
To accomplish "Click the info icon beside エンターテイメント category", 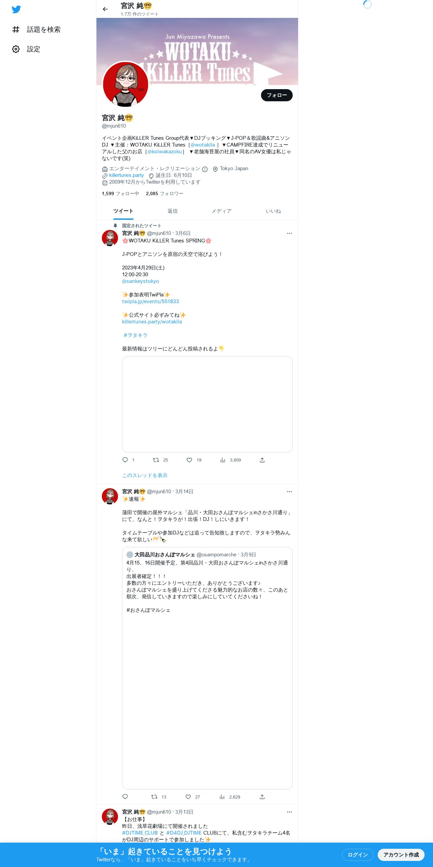I will (x=205, y=169).
